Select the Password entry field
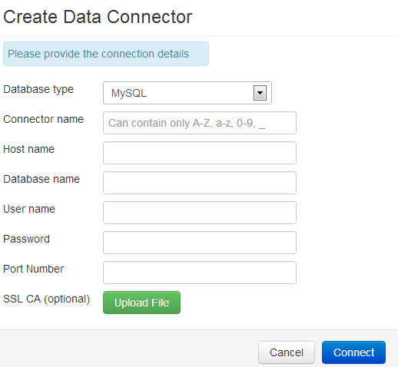This screenshot has width=398, height=367. tap(200, 243)
